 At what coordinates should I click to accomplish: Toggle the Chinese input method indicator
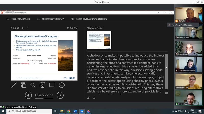186,111
